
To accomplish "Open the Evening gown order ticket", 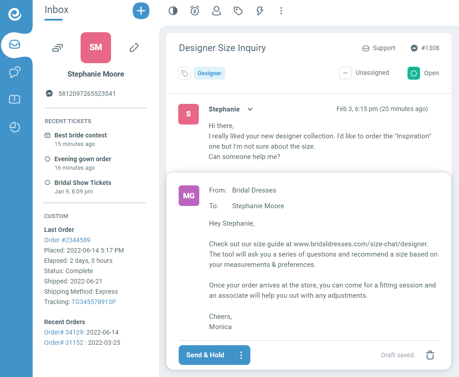I will click(82, 159).
